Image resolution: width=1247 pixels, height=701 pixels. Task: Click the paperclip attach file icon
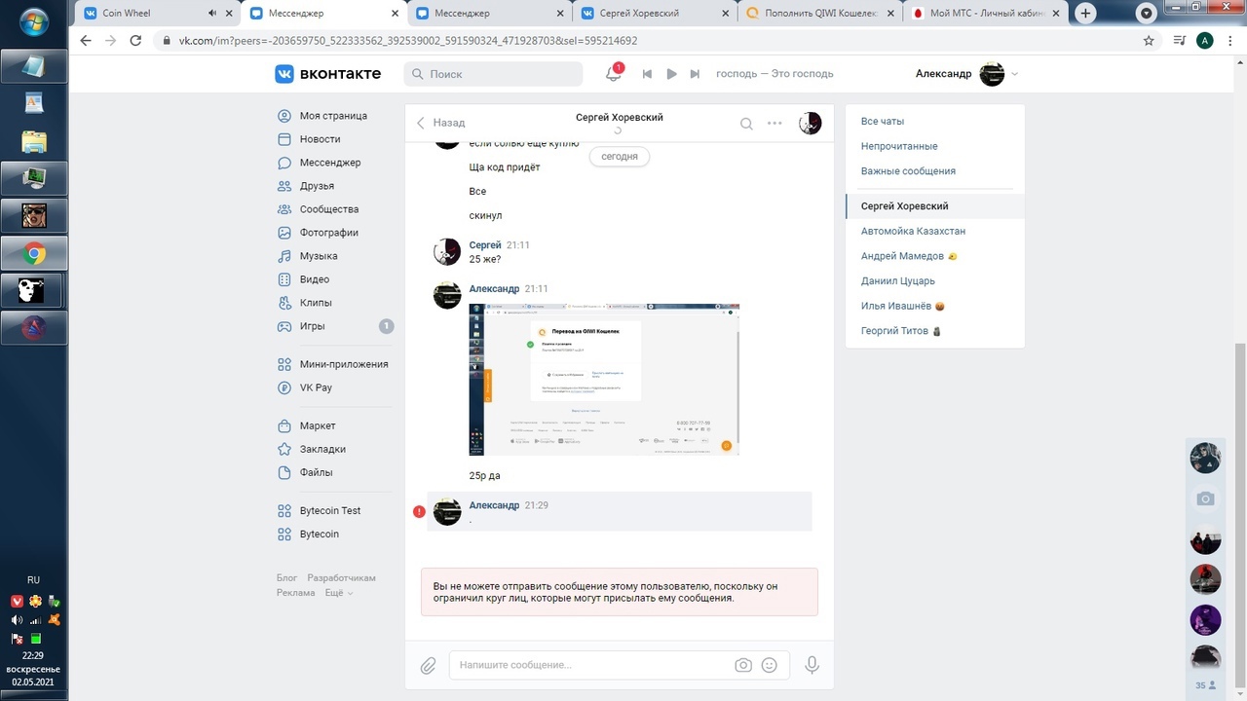tap(428, 666)
